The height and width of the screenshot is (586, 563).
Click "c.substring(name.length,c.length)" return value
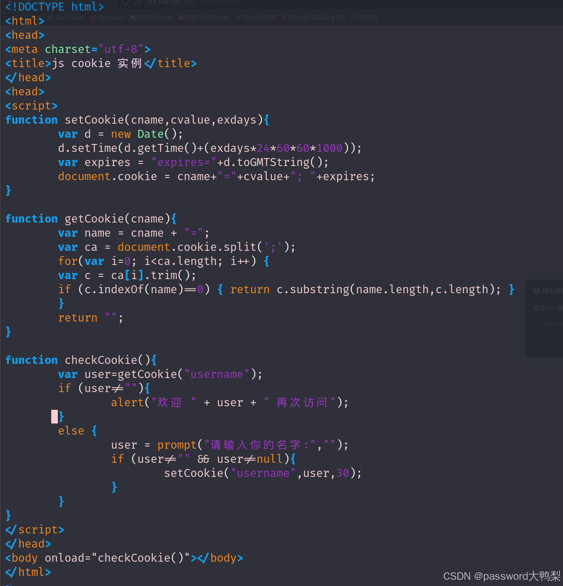(385, 289)
